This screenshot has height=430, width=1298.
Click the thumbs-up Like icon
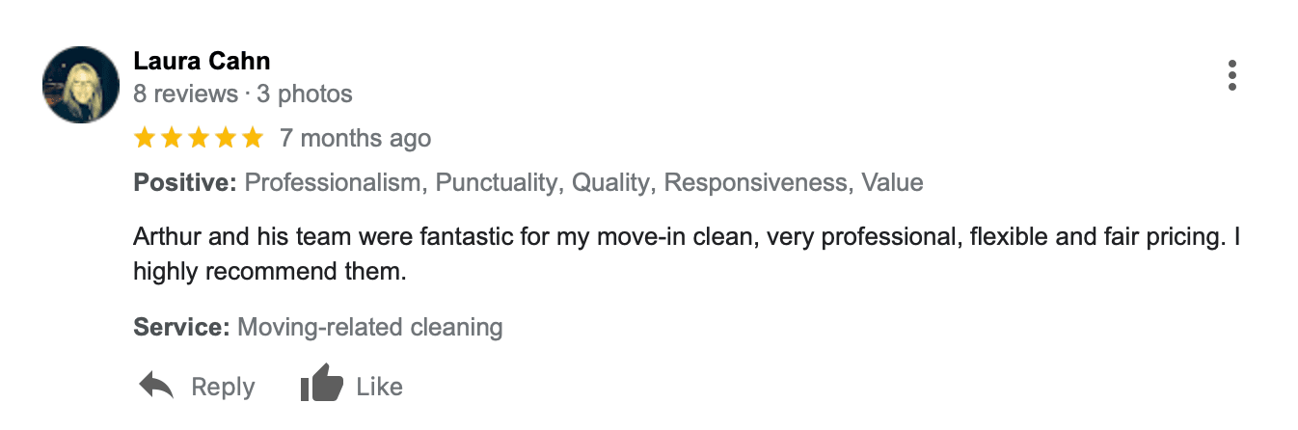click(x=322, y=386)
